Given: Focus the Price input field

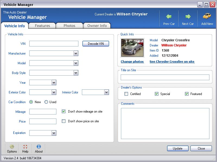Looking at the screenshot, I should pyautogui.click(x=43, y=121).
